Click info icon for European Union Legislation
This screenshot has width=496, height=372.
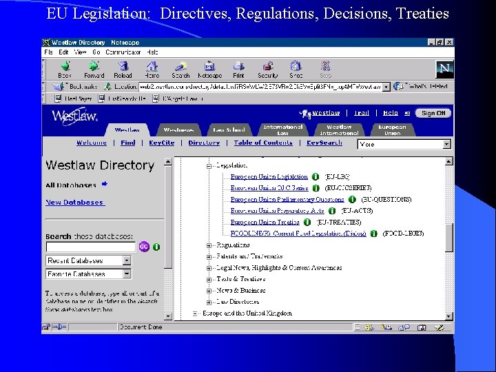316,176
